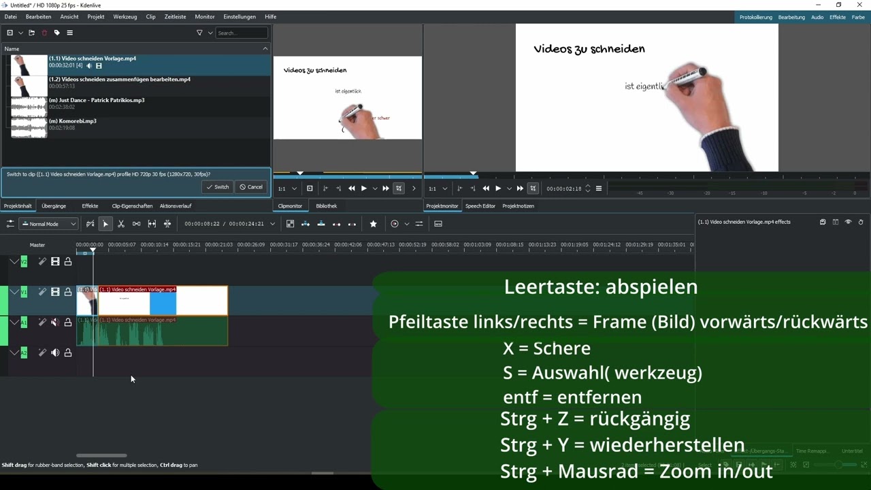
Task: Click the timeline preview render icon
Action: (395, 224)
